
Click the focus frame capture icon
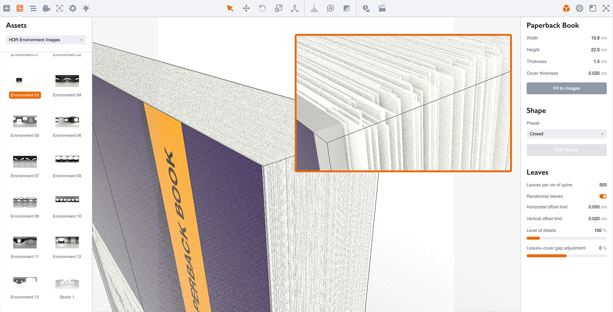[x=60, y=8]
